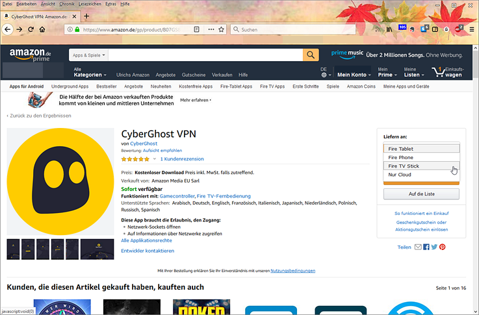Reload the current page
The width and height of the screenshot is (479, 315).
[x=31, y=30]
